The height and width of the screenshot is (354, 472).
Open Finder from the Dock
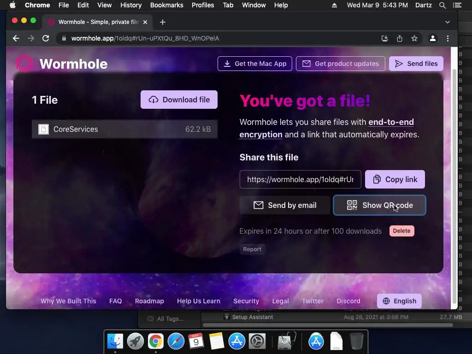tap(115, 342)
